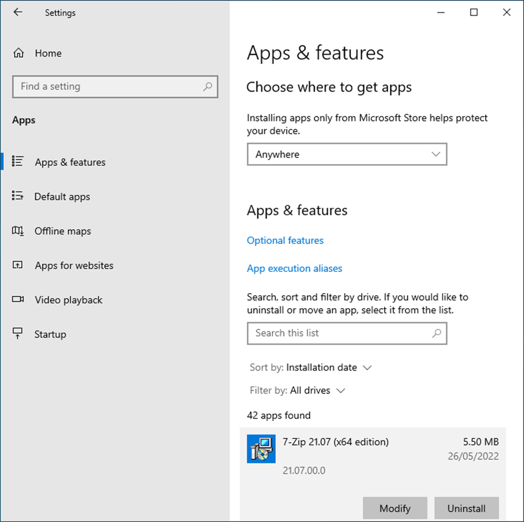Open Apps for websites via its icon

(17, 265)
